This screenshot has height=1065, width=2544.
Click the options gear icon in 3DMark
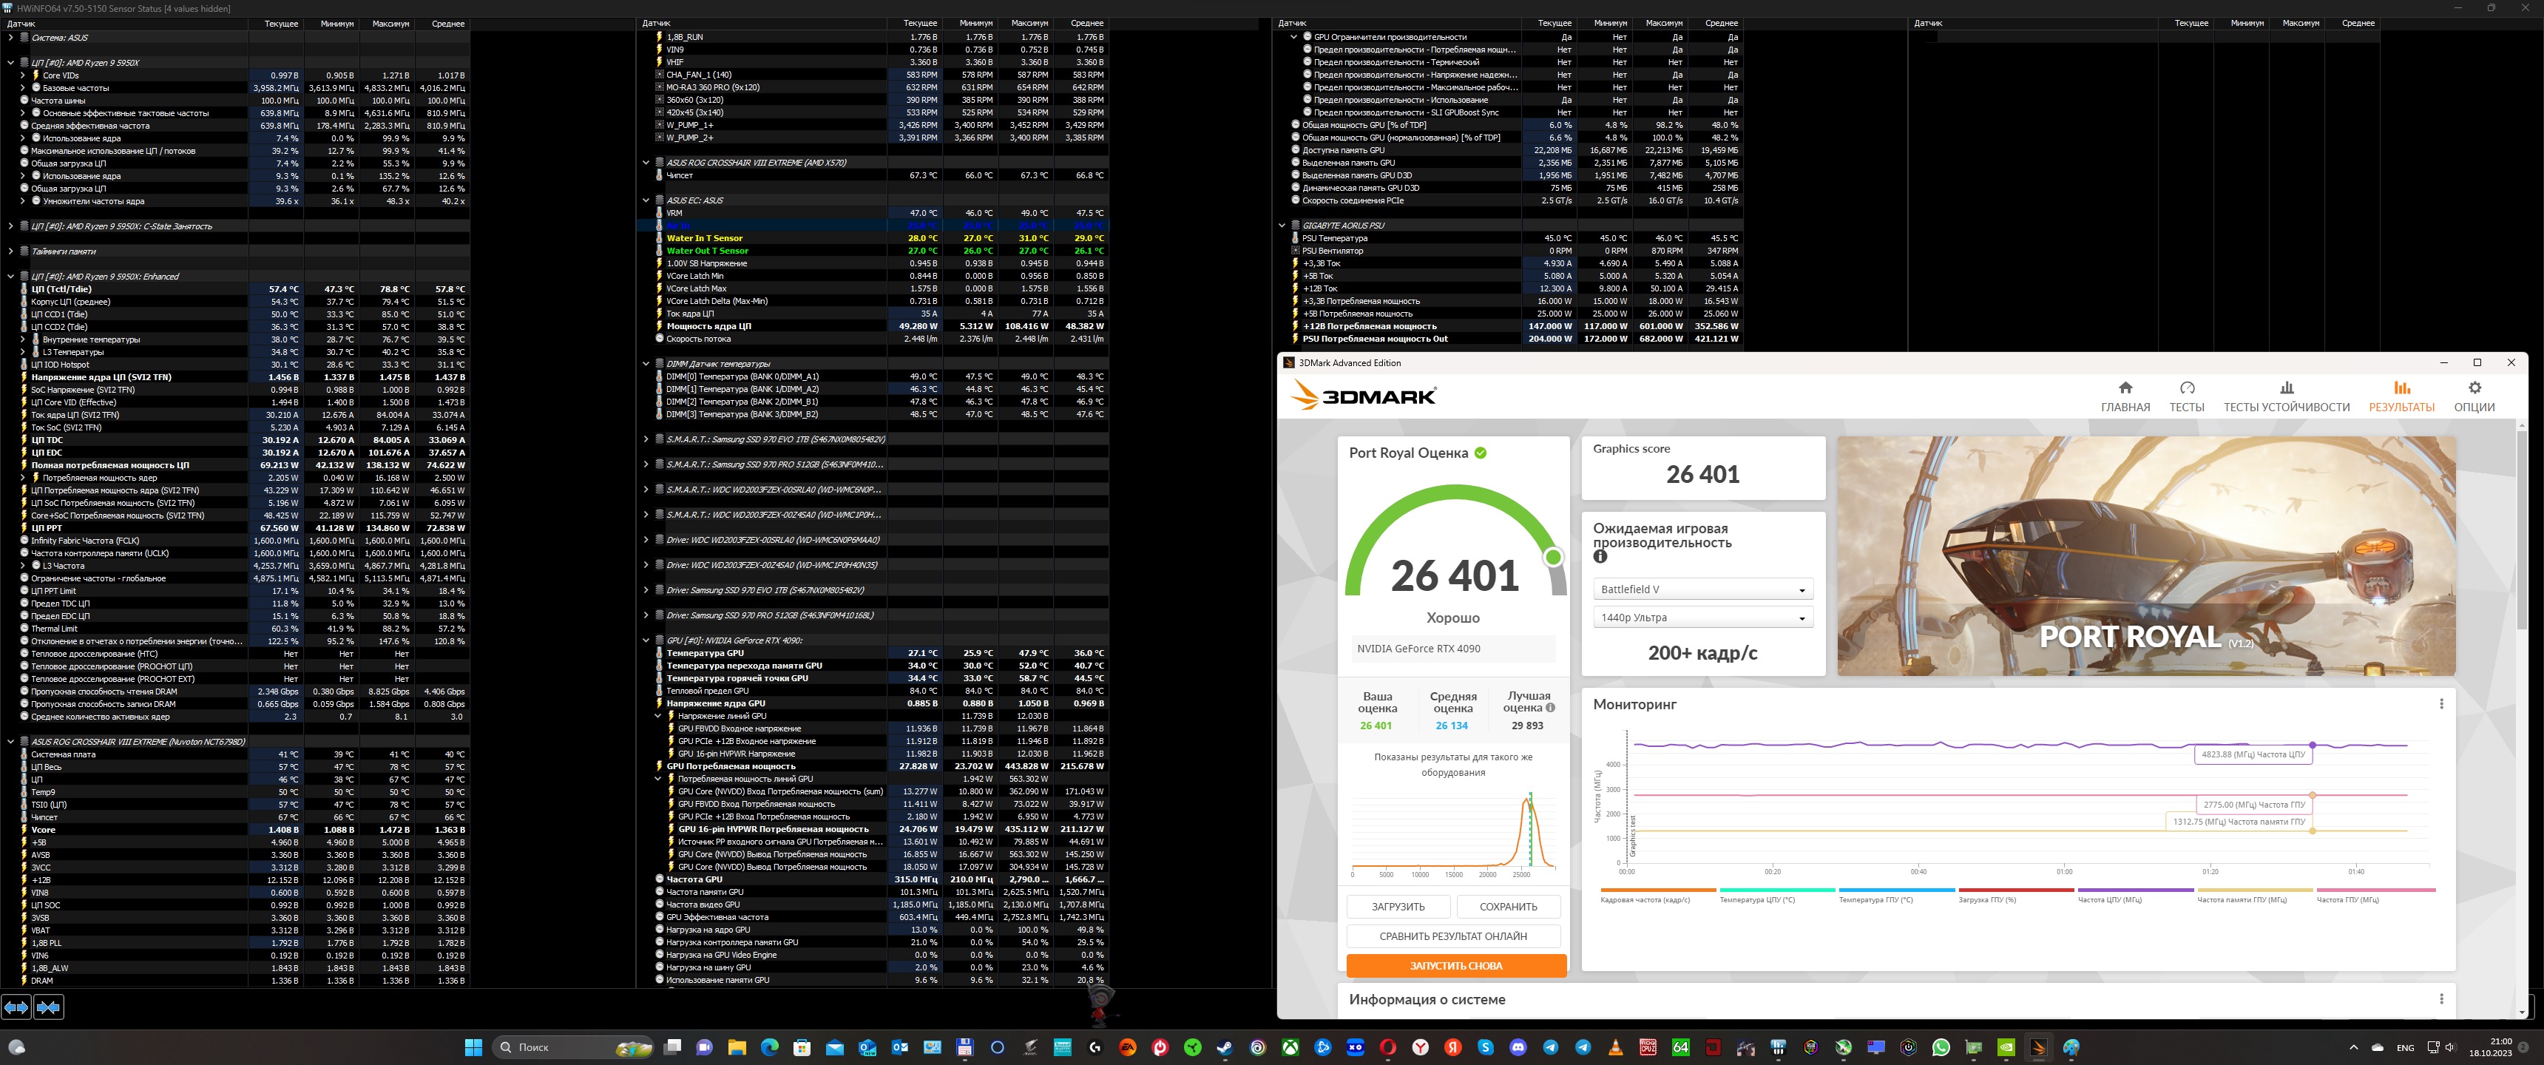[2474, 388]
